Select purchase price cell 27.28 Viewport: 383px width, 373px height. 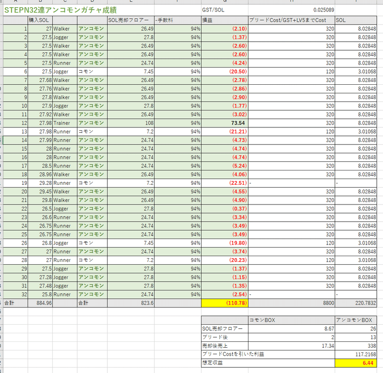[x=40, y=277]
